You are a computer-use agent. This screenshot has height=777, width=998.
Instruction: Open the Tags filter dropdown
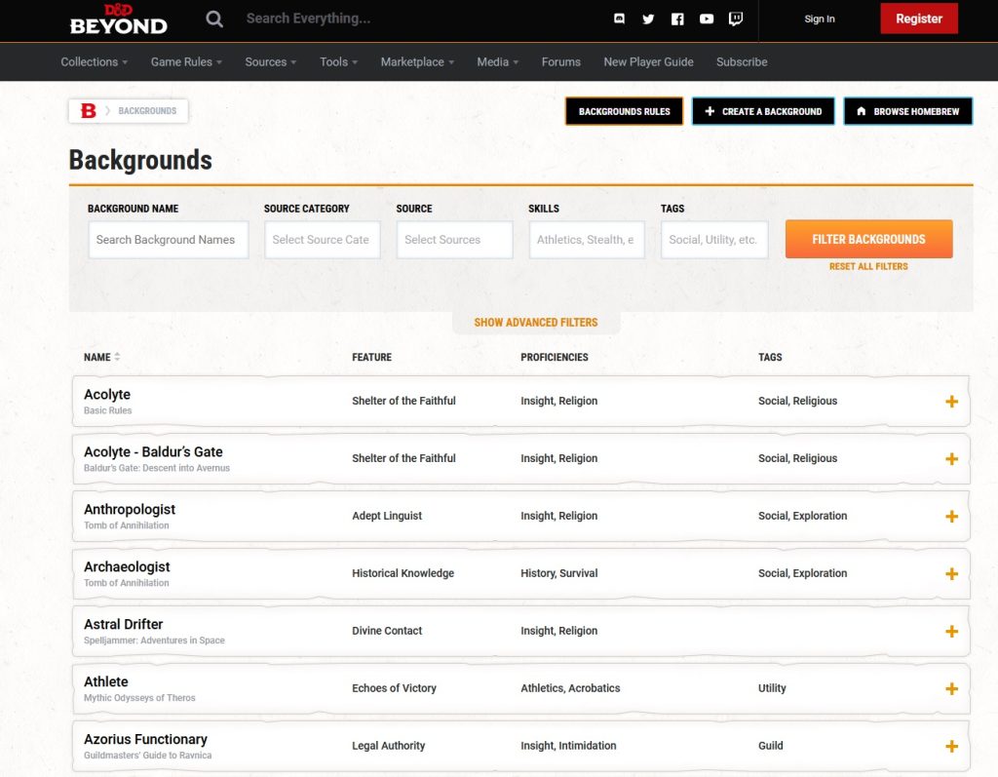(714, 240)
